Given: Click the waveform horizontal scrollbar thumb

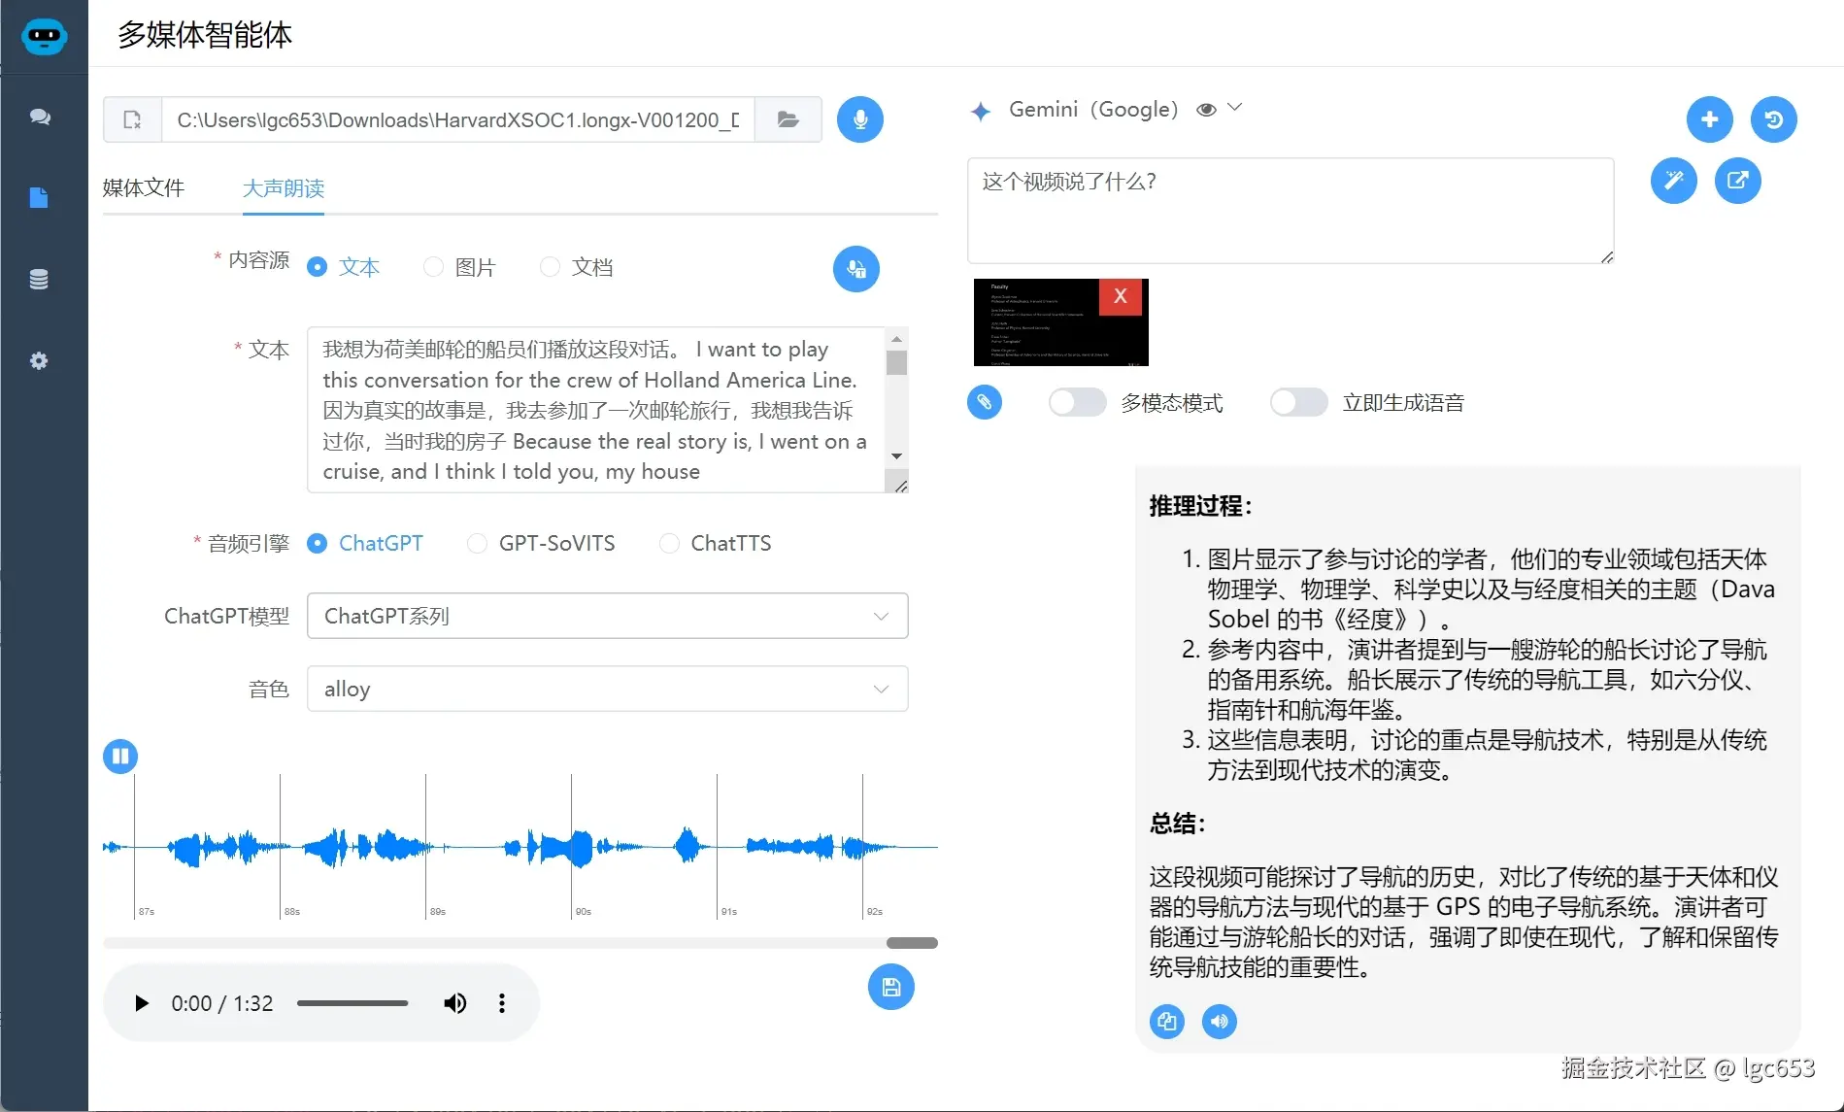Looking at the screenshot, I should [x=912, y=943].
